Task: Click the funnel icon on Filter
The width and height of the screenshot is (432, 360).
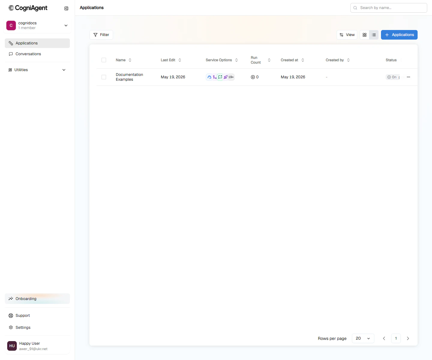Action: (x=95, y=35)
